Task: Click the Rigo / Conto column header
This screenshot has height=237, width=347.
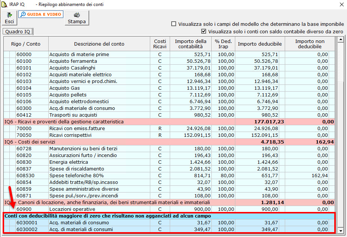Action: pyautogui.click(x=26, y=44)
